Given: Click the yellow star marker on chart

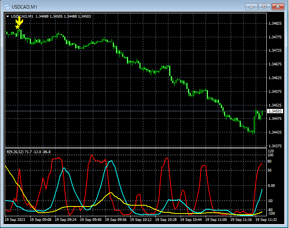Looking at the screenshot, I should [17, 27].
